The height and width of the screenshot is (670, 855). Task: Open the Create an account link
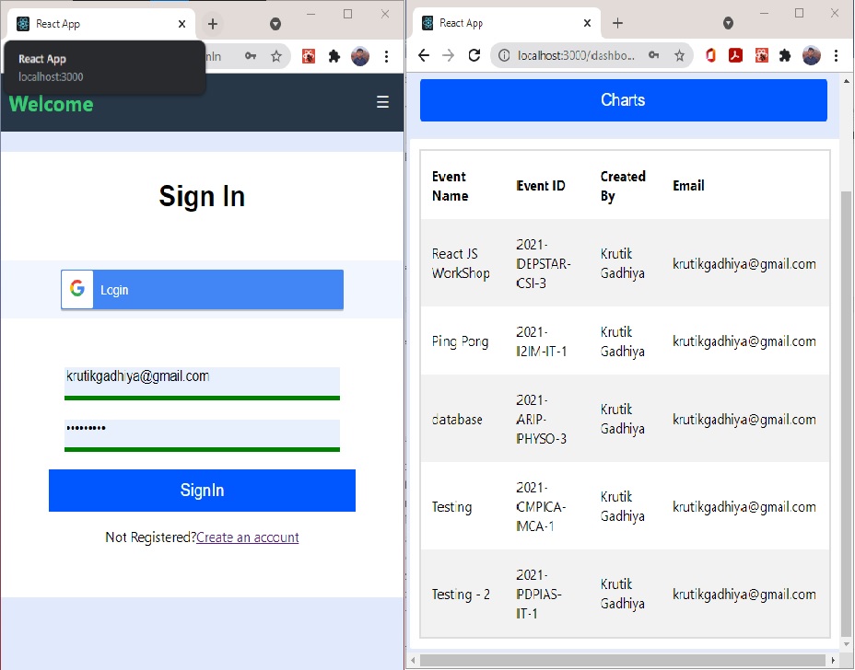pyautogui.click(x=247, y=537)
